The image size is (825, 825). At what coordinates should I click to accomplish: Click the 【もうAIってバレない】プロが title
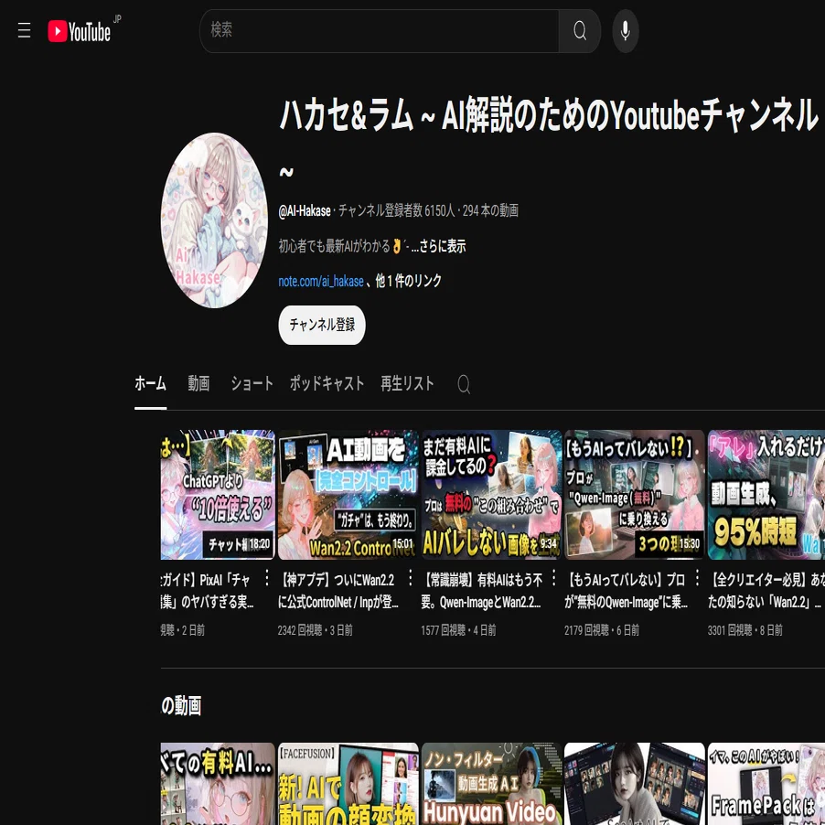627,591
